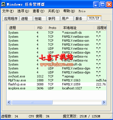This screenshot has width=113, height=120.
Task: Select the iexplore.exe process row
Action: click(x=57, y=88)
